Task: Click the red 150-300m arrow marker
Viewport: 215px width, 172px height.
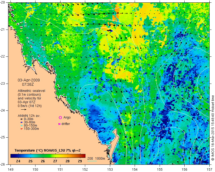Action: (21, 129)
